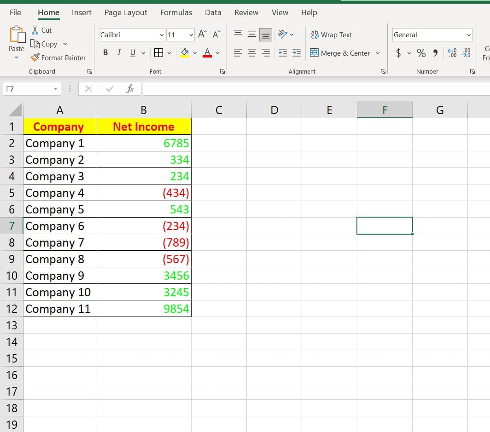Click the Copy button
The image size is (490, 432).
pyautogui.click(x=44, y=44)
